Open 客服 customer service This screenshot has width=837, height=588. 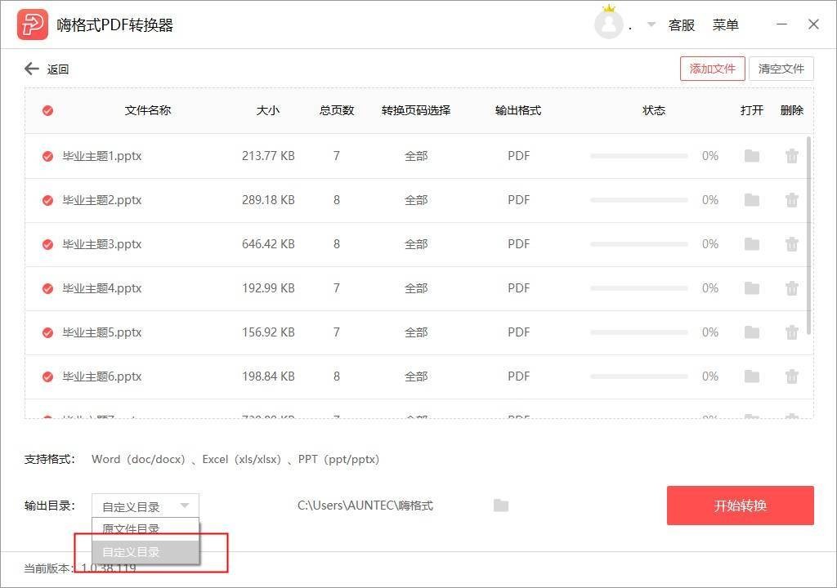pos(682,24)
